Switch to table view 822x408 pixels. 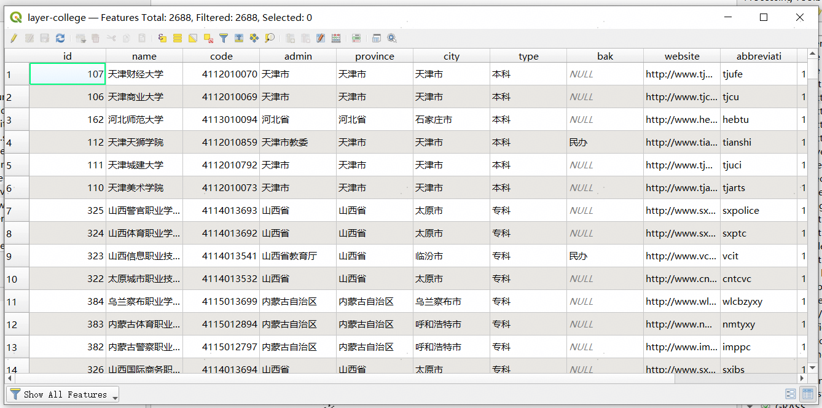808,394
